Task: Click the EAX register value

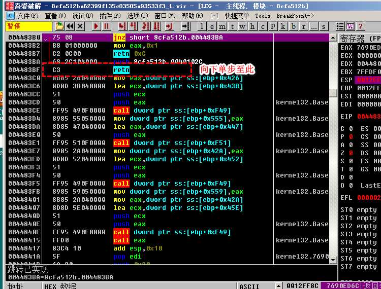Action: tap(369, 48)
